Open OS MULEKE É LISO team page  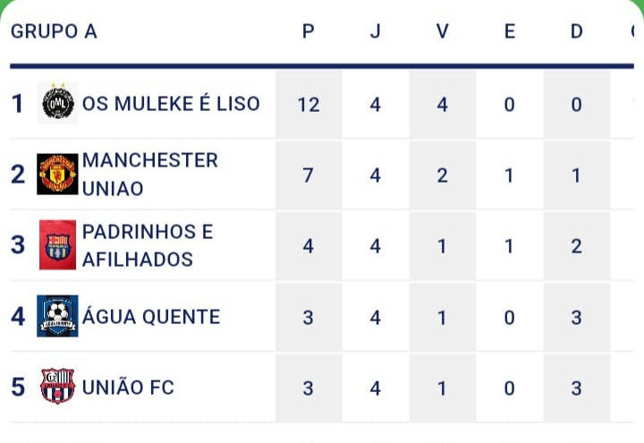tap(171, 104)
